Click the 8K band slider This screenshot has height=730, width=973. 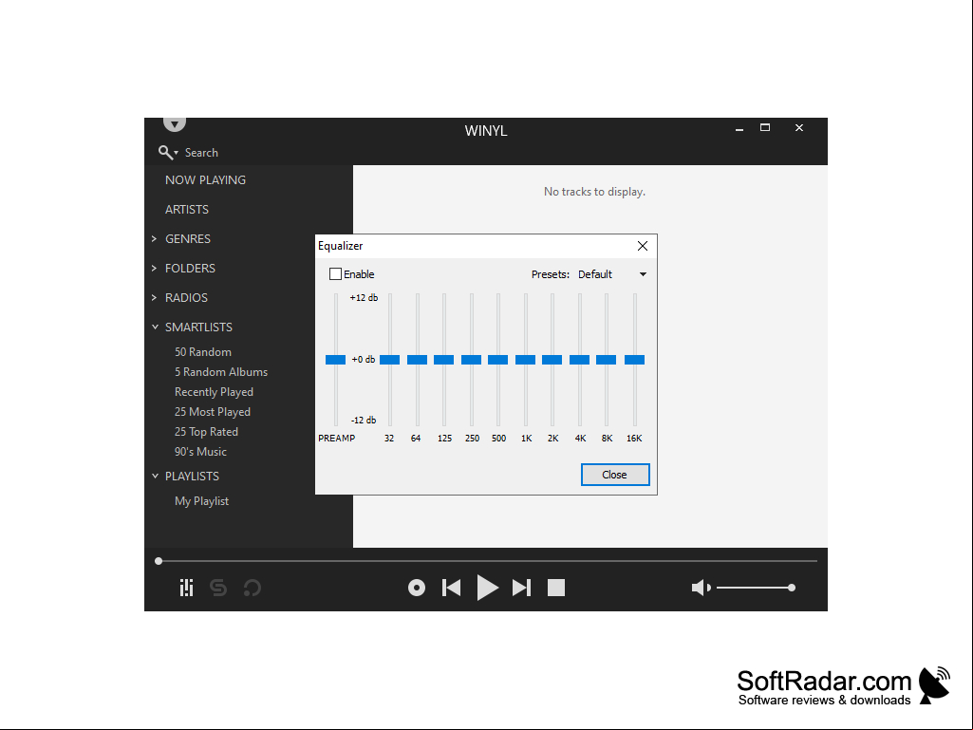point(607,360)
